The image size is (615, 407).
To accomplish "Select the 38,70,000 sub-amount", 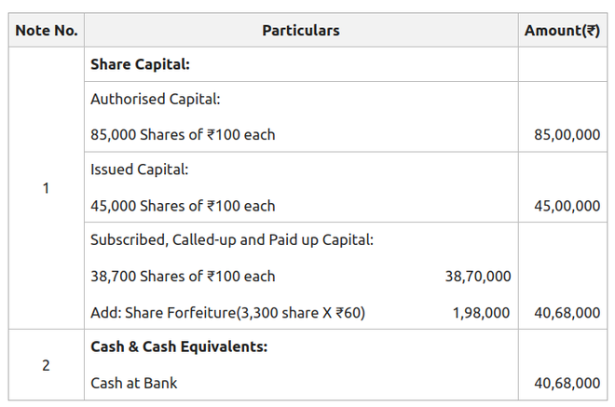I will (477, 276).
